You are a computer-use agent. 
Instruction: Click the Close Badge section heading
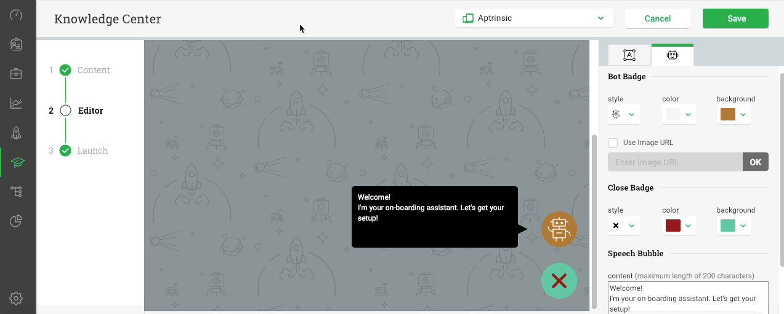(631, 188)
